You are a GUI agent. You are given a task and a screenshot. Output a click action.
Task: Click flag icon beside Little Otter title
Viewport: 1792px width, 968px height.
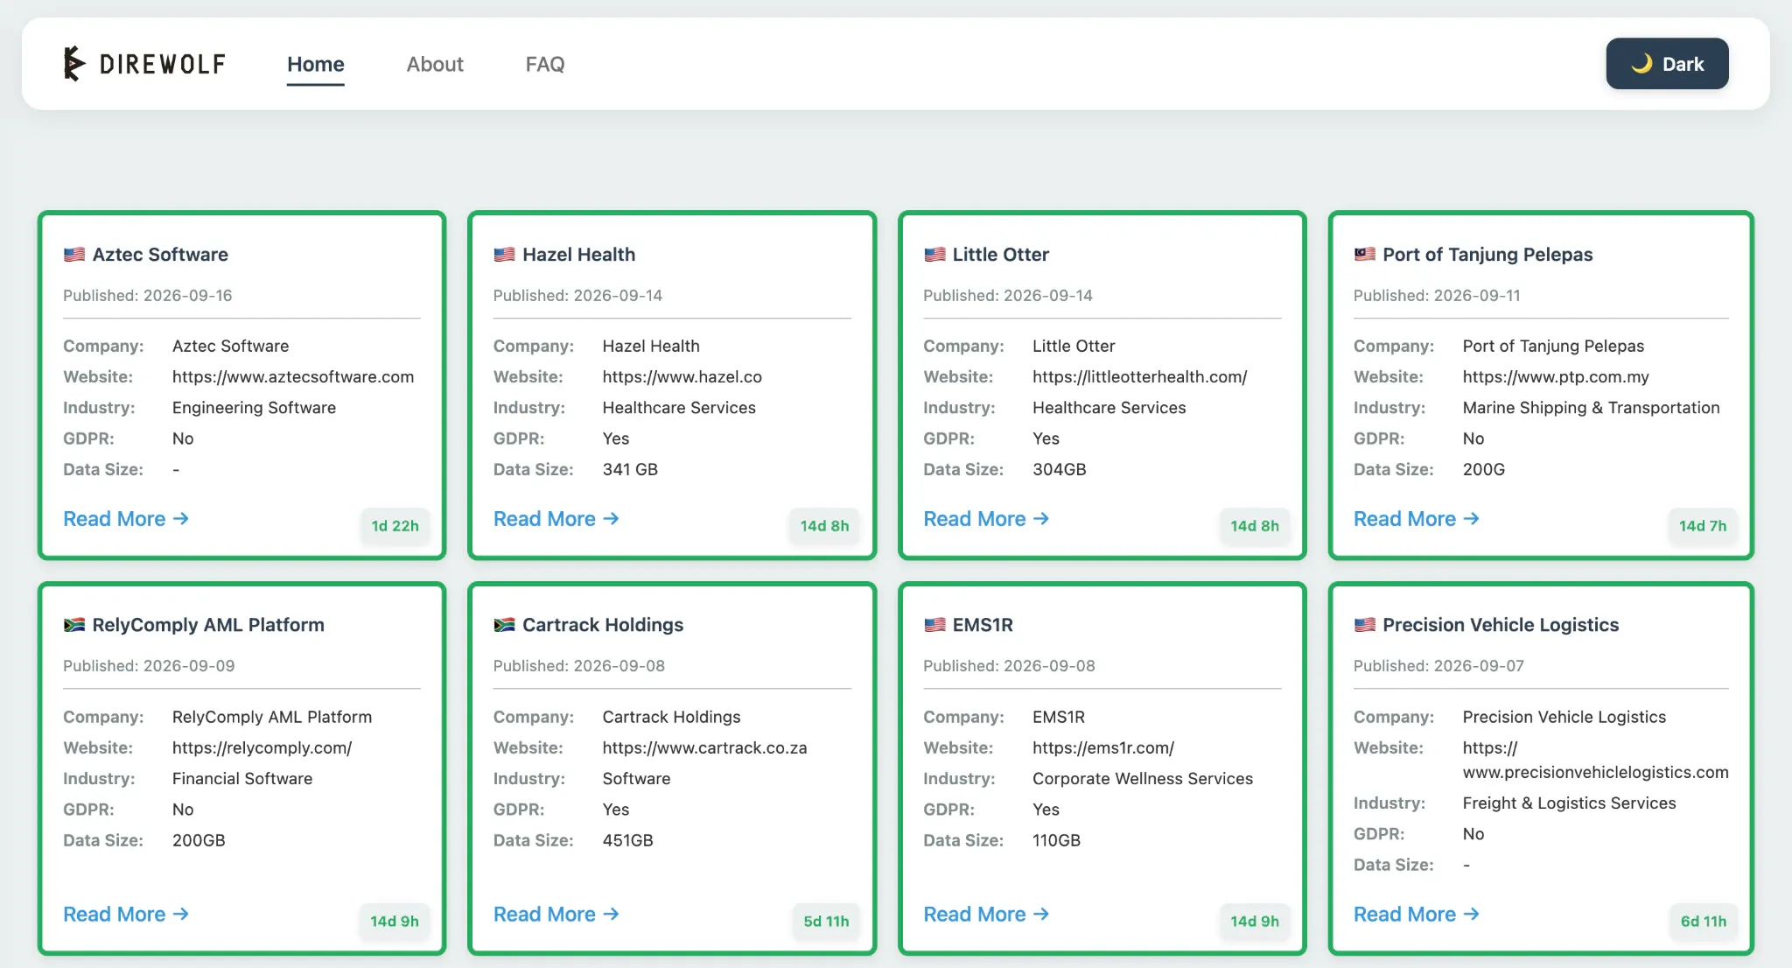[x=934, y=255]
